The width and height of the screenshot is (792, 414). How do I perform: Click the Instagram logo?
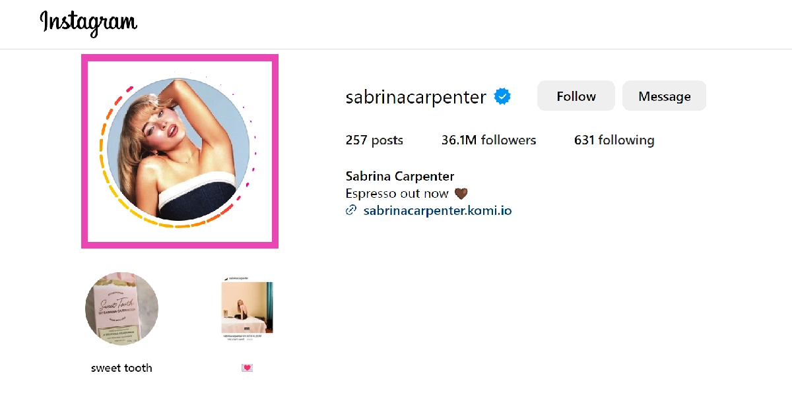[88, 23]
